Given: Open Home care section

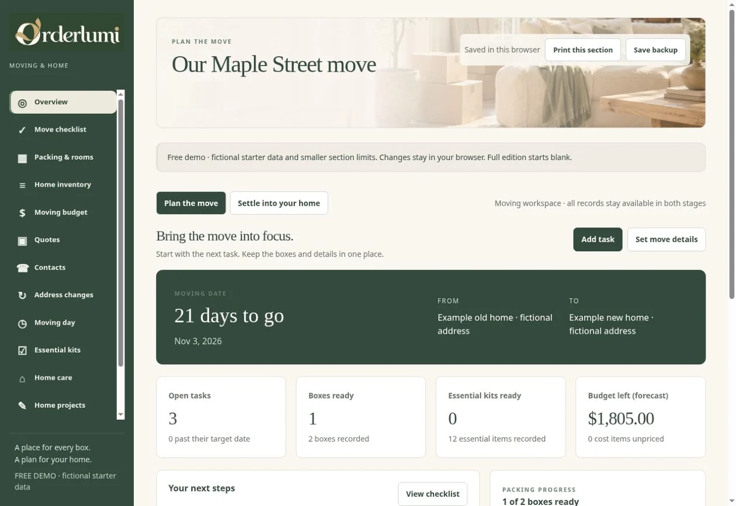Looking at the screenshot, I should [63, 378].
